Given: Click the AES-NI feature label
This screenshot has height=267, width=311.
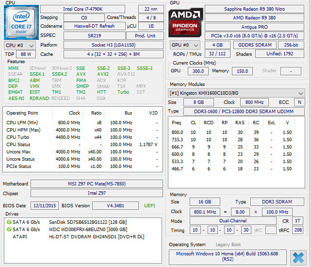Looking at the screenshot, I should coord(16,98).
